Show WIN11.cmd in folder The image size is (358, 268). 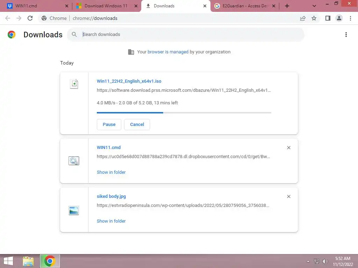coord(111,172)
